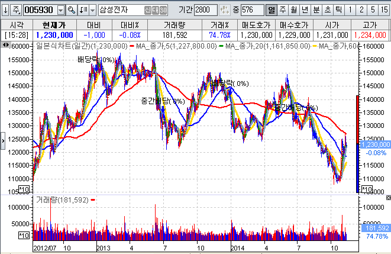Click the down-arrow icon at toolbar start
This screenshot has height=254, width=391.
[5, 10]
